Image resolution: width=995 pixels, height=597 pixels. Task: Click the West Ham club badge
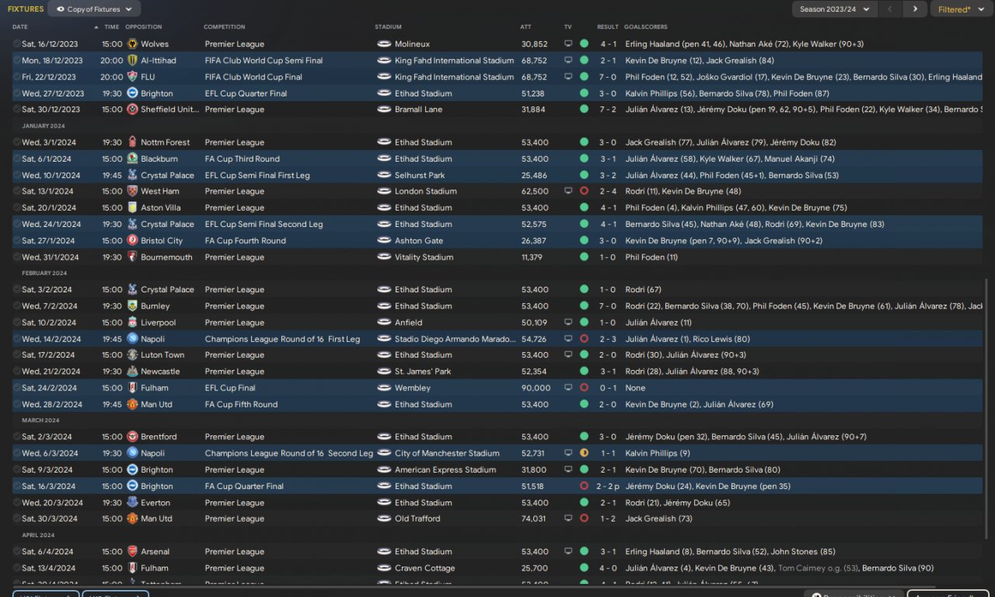[132, 191]
